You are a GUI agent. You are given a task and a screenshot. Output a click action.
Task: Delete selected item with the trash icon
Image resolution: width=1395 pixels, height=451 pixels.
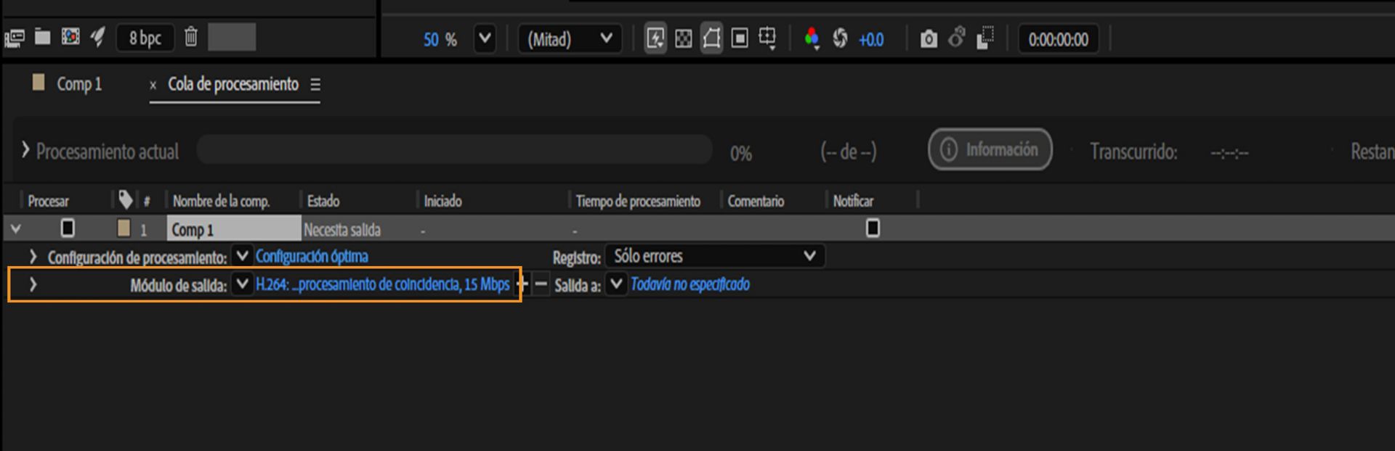point(190,37)
